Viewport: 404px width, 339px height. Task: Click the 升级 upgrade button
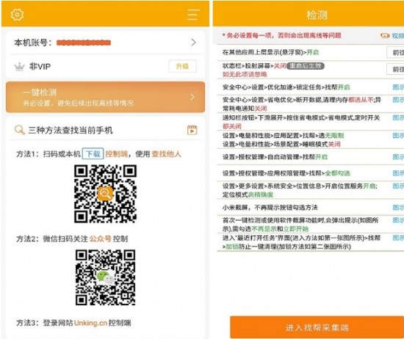(x=182, y=67)
